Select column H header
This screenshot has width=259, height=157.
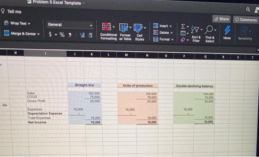(16, 52)
